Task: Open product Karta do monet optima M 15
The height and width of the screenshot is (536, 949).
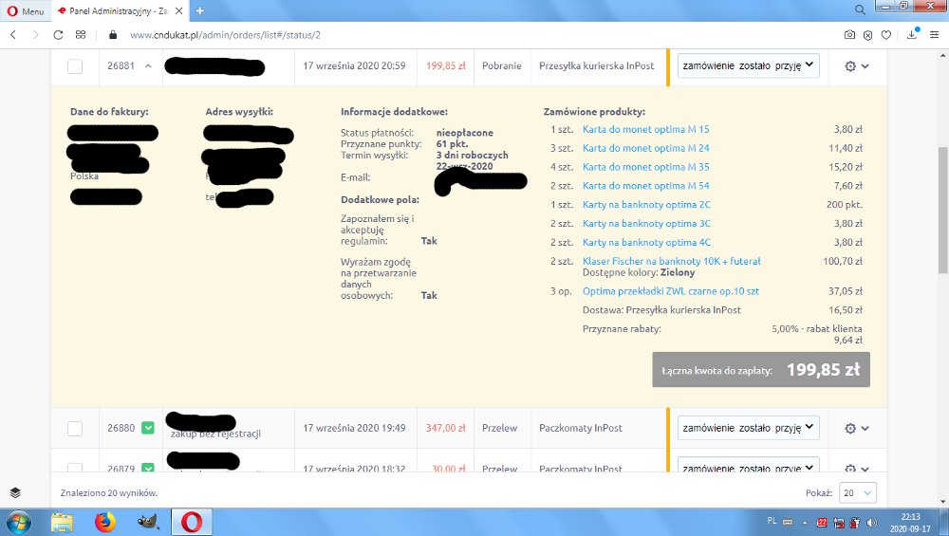Action: (x=645, y=129)
